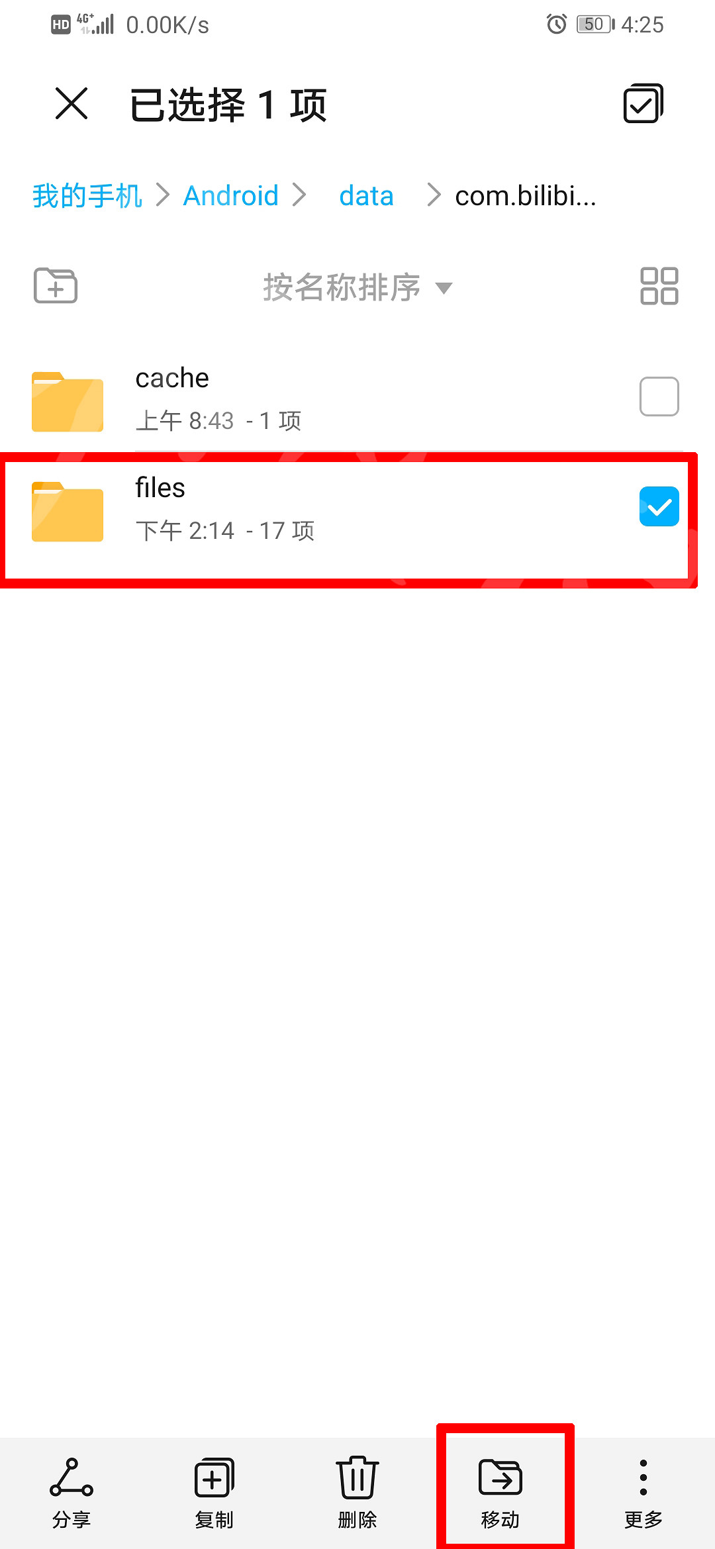Tap the new folder icon
This screenshot has height=1549, width=715.
tap(56, 286)
